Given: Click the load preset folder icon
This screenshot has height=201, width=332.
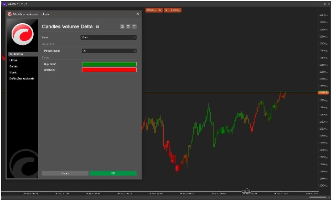Looking at the screenshot, I should click(122, 27).
